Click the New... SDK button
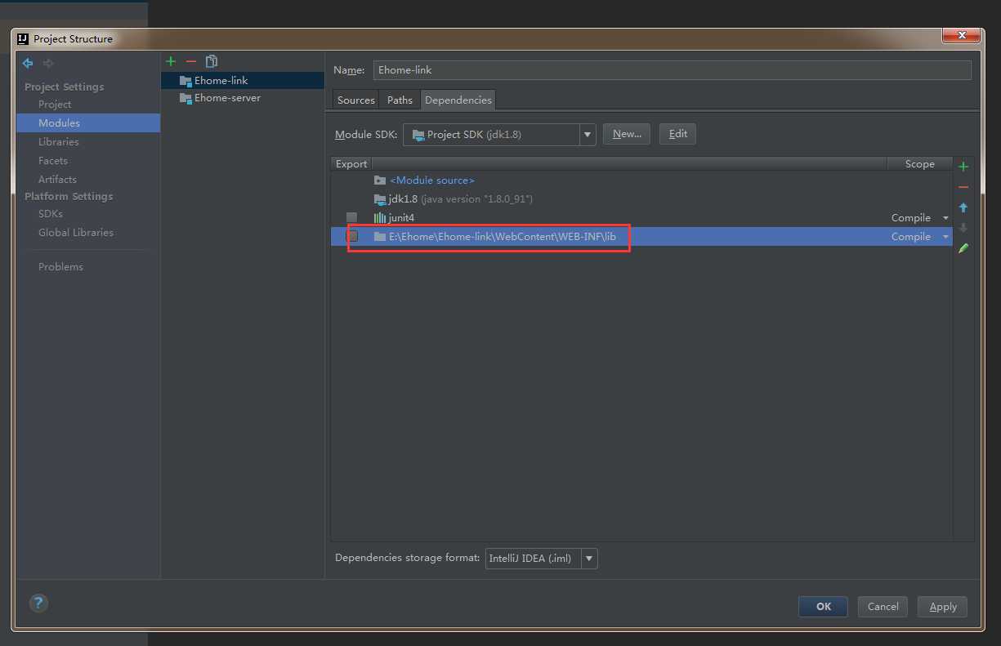Viewport: 1001px width, 646px height. point(627,134)
